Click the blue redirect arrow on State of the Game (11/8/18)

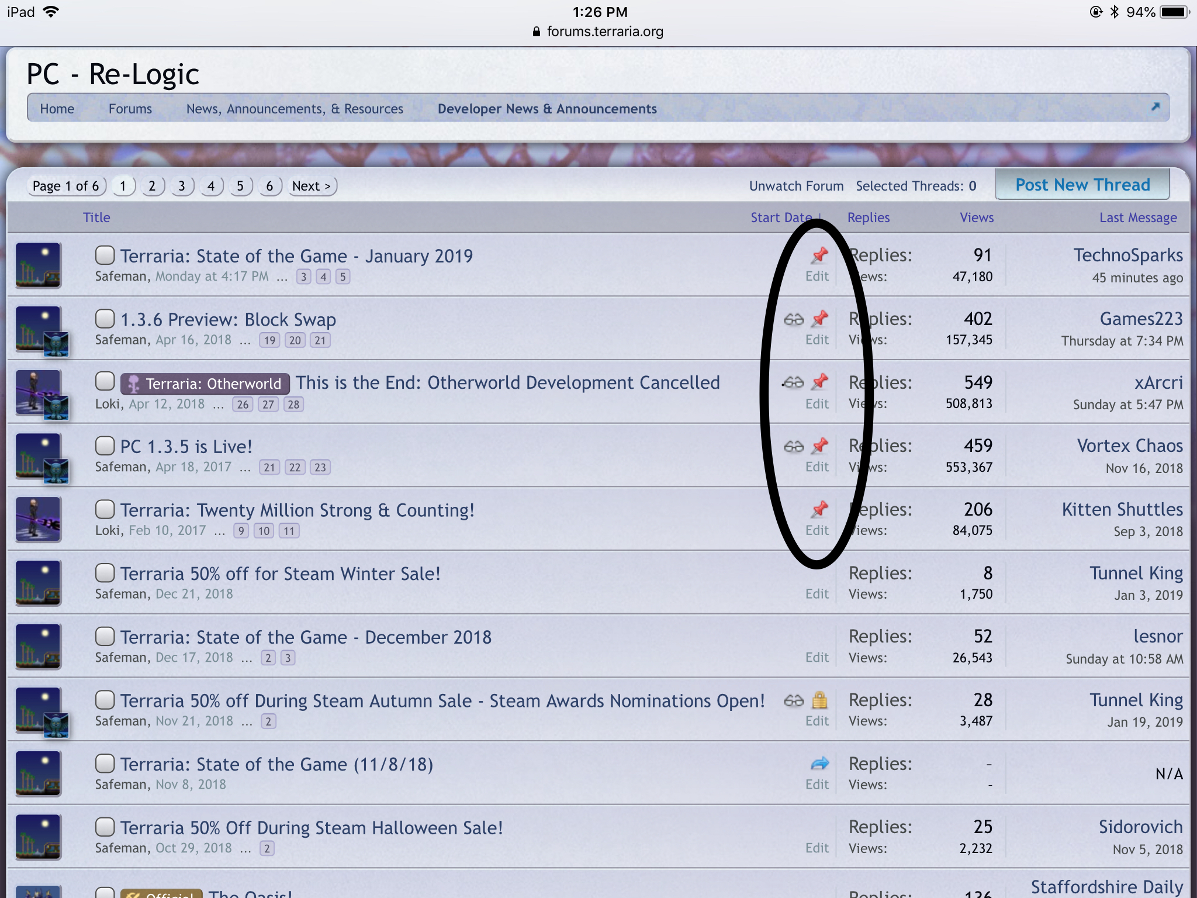820,763
